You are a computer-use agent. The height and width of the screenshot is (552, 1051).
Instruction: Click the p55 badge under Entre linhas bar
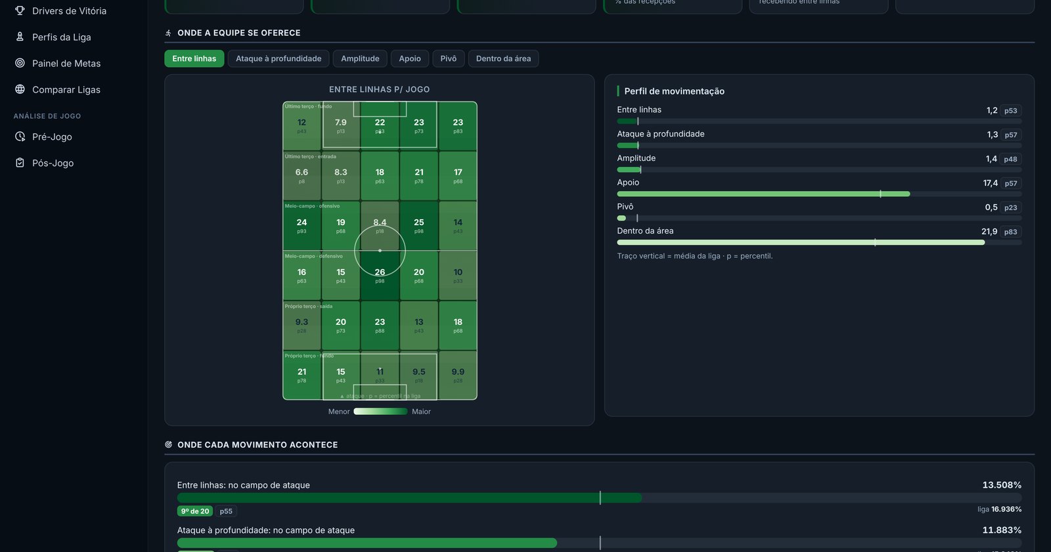226,511
